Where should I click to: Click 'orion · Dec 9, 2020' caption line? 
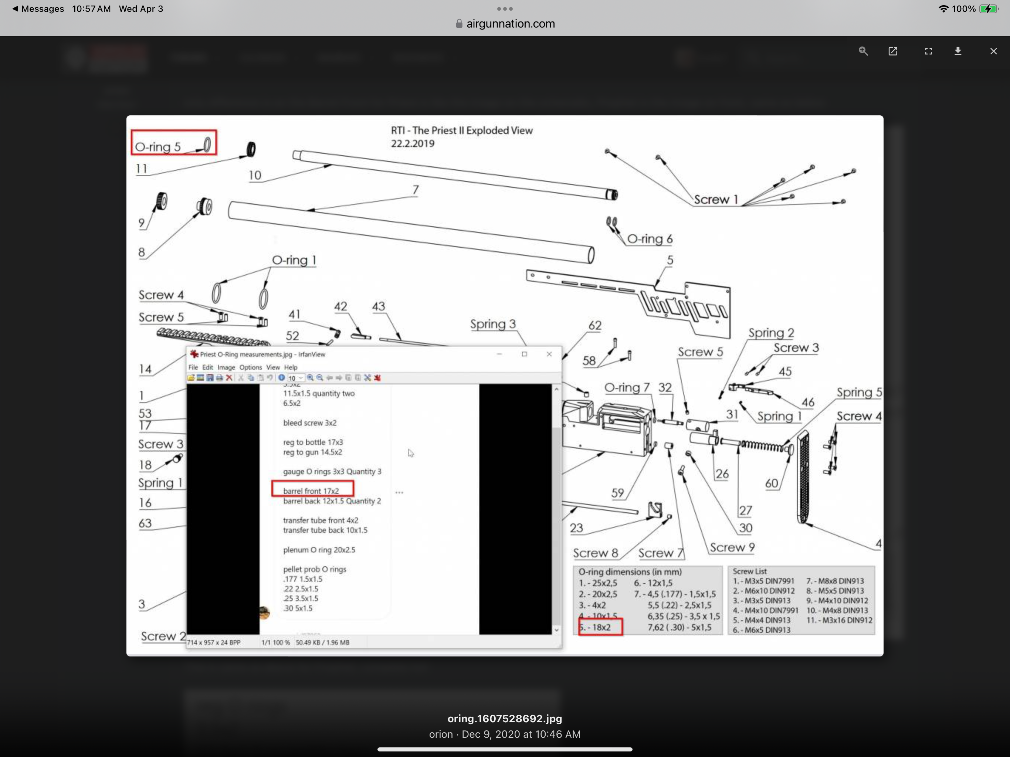pos(505,734)
